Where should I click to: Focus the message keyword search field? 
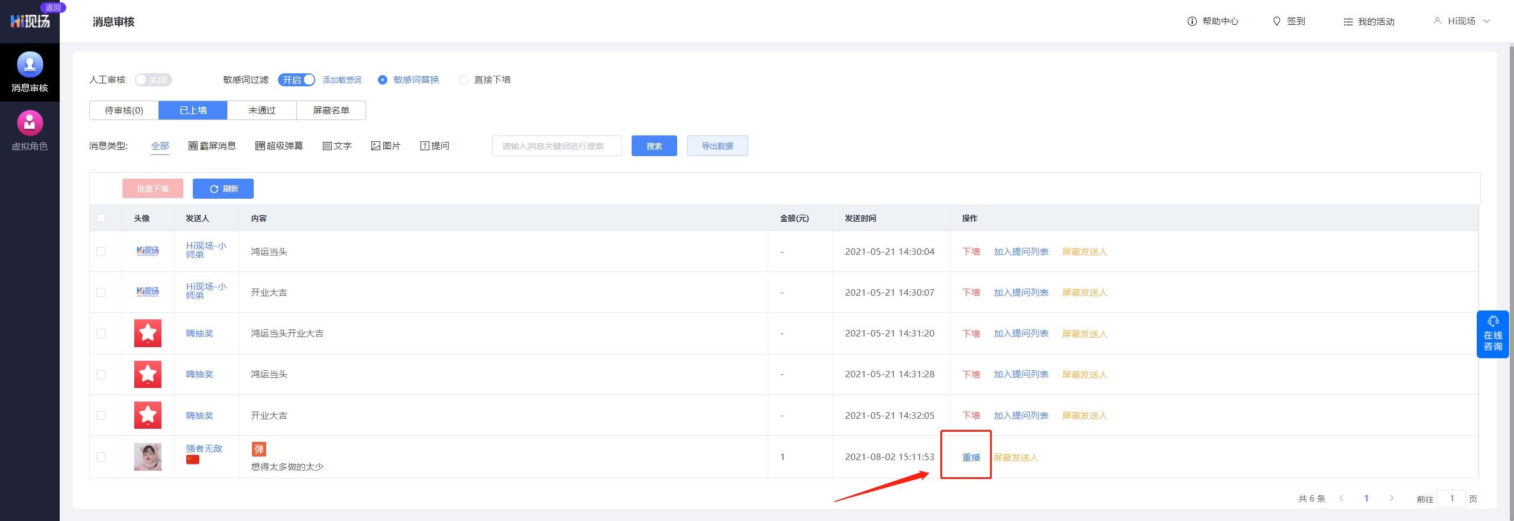coord(557,146)
